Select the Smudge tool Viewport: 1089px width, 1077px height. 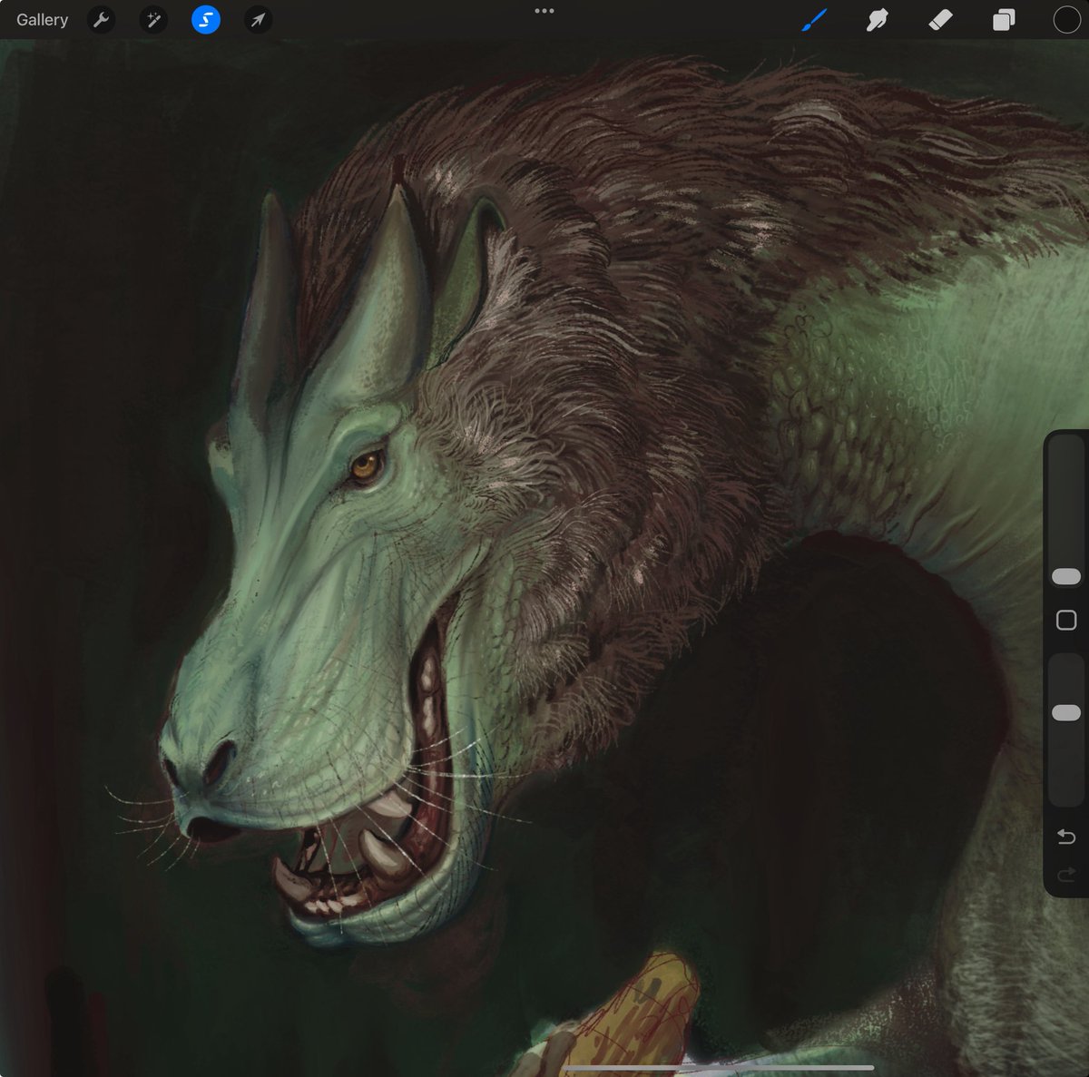[x=875, y=20]
